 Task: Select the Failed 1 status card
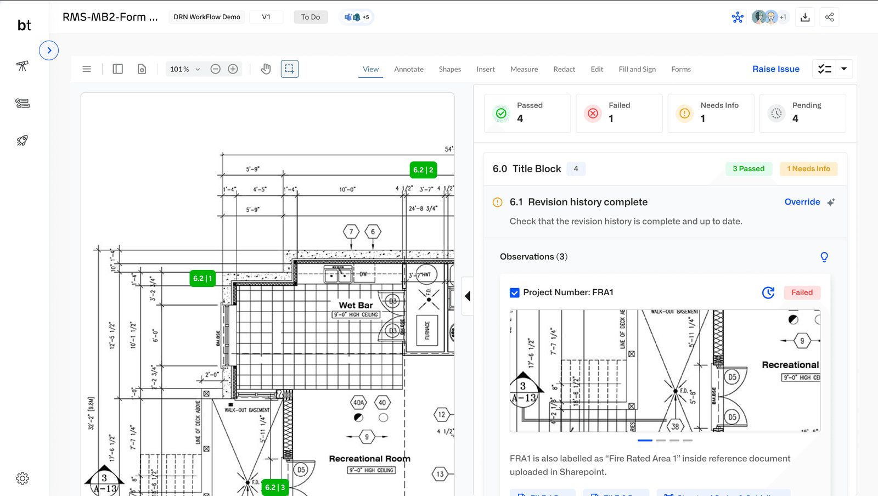[x=619, y=113]
